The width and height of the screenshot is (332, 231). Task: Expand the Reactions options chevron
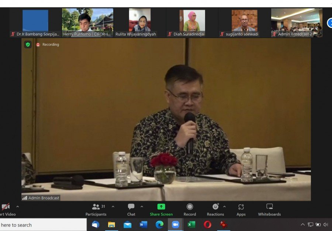point(224,207)
